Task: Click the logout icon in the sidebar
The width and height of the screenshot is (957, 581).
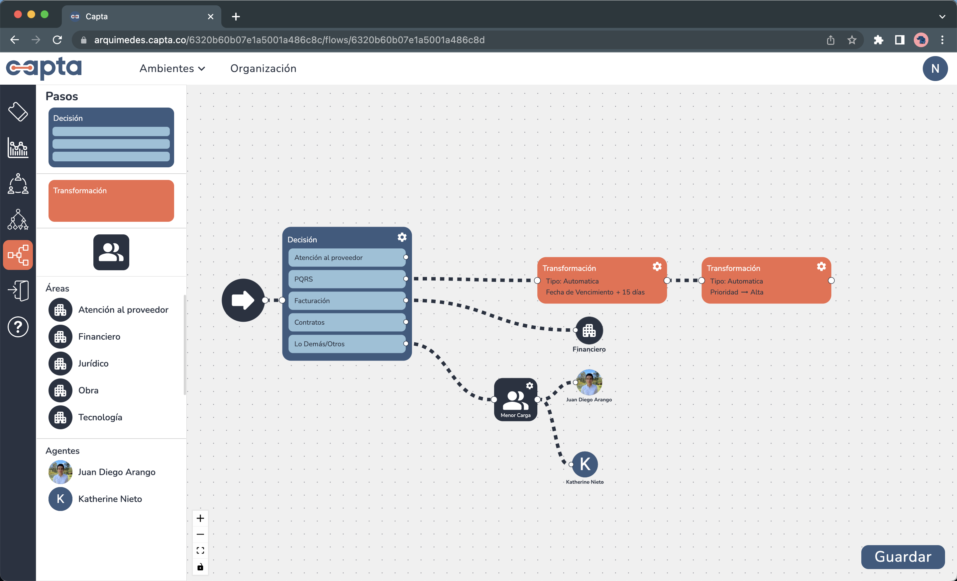Action: pos(18,290)
